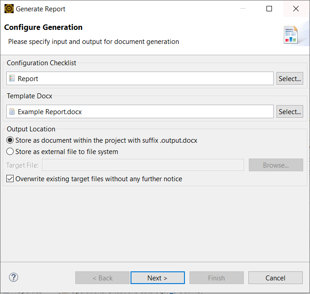Viewport: 310px width, 294px height.
Task: Uncheck Overwrite existing target files option
Action: point(10,179)
